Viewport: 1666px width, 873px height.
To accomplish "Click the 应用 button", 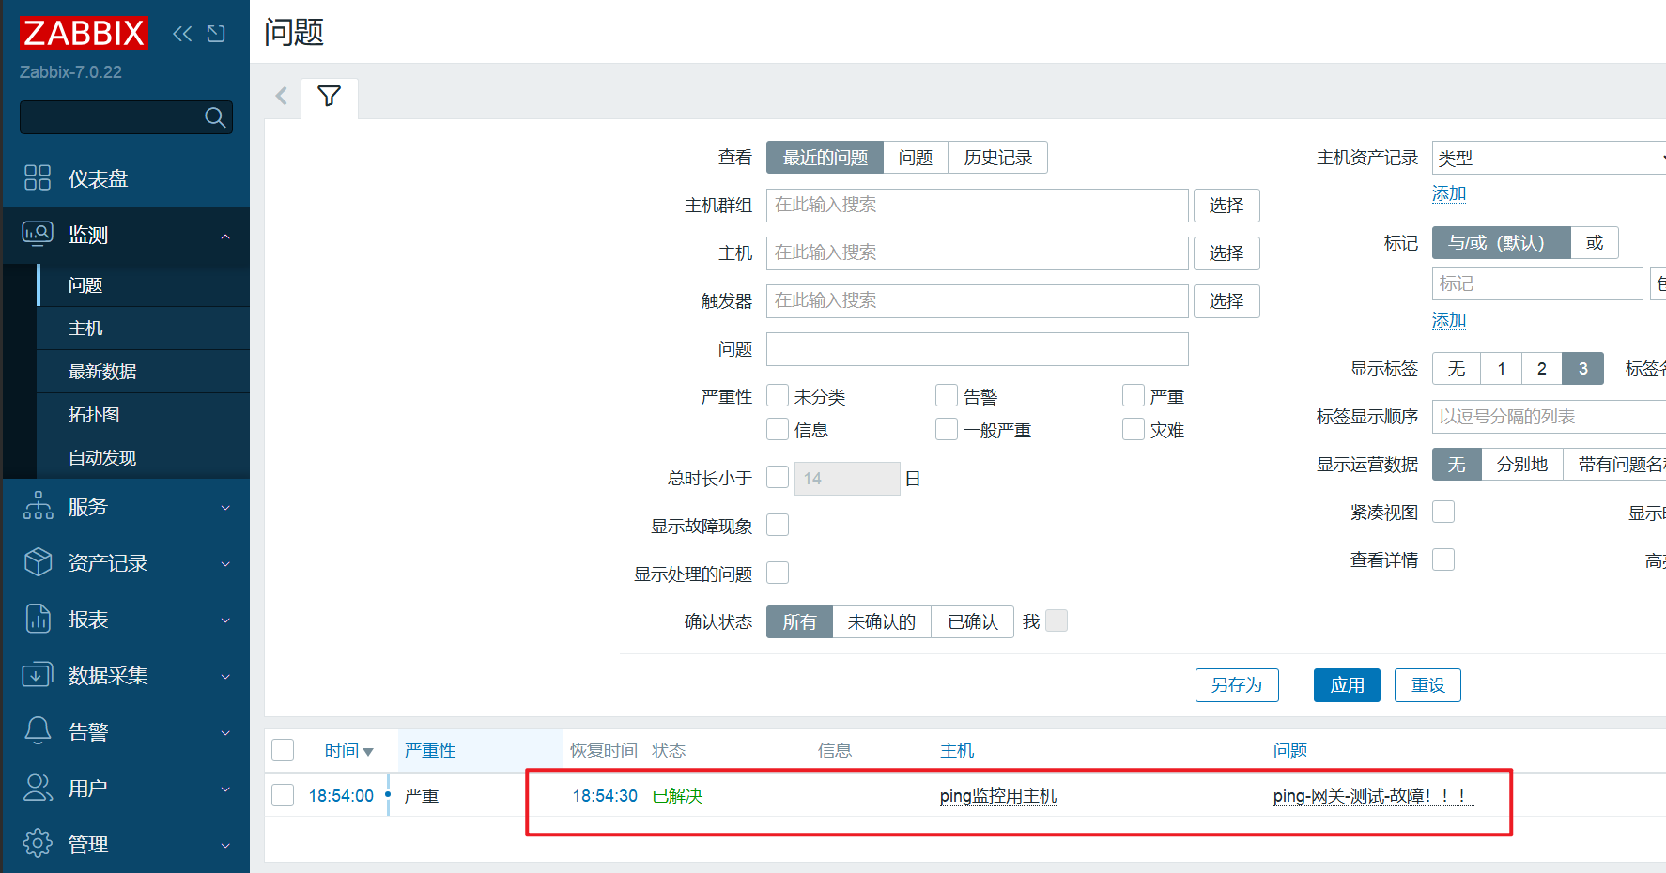I will tap(1346, 685).
